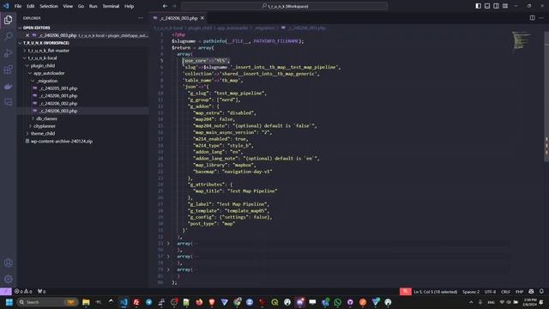Unfold the collapsed array at line 57
This screenshot has height=309, width=549.
point(168,257)
